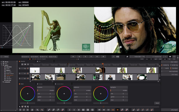Click the white right-arrow icon in bottom toolbar

pyautogui.click(x=108, y=110)
